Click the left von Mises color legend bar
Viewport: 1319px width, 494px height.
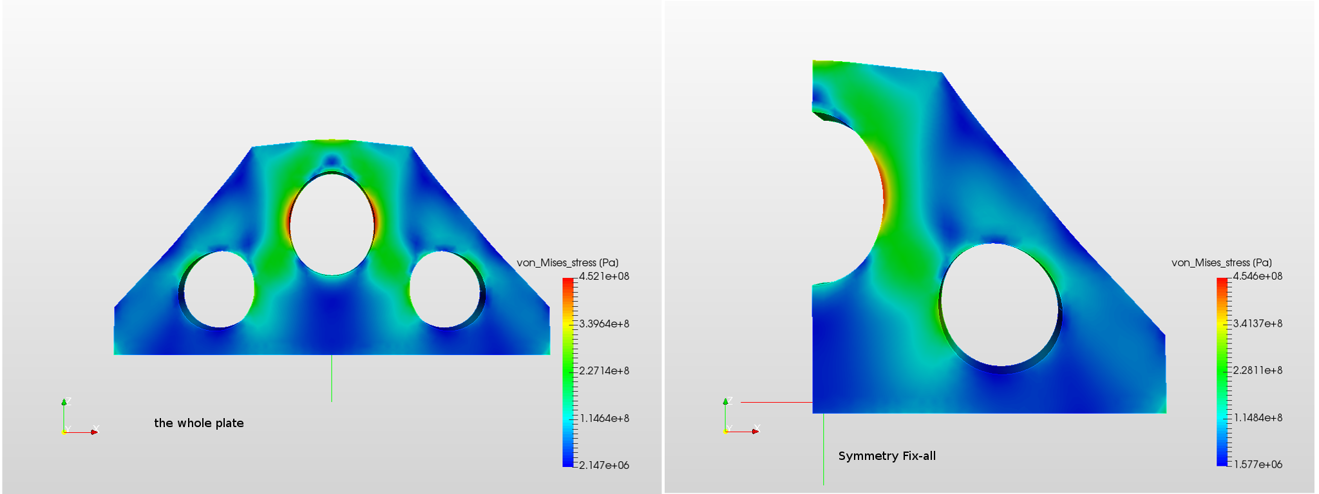[x=568, y=372]
